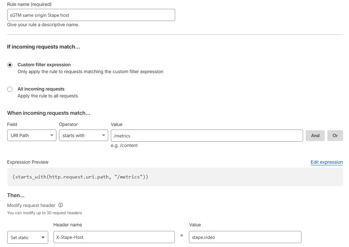Click the stape.video header value field
This screenshot has height=247, width=349.
click(x=245, y=237)
